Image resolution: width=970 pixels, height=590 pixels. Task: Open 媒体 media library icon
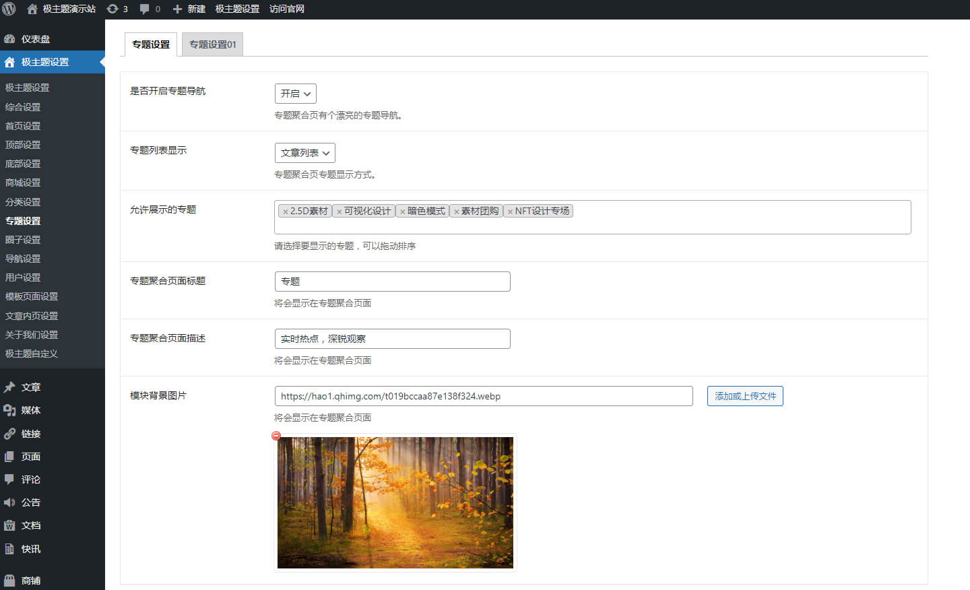click(x=9, y=410)
